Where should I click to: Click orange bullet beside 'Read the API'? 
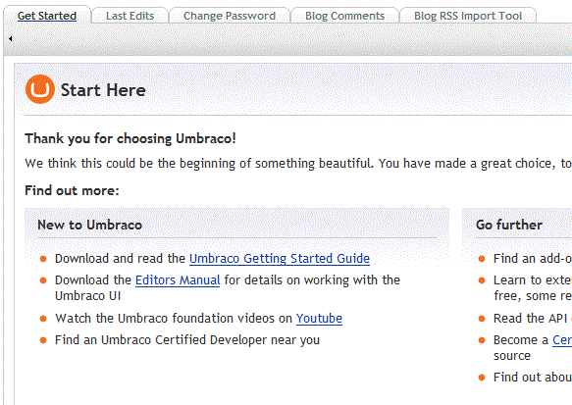482,319
